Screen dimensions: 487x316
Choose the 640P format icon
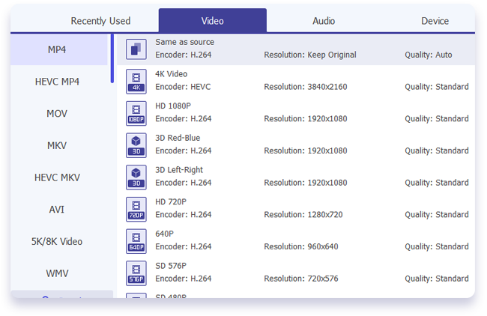pyautogui.click(x=136, y=241)
